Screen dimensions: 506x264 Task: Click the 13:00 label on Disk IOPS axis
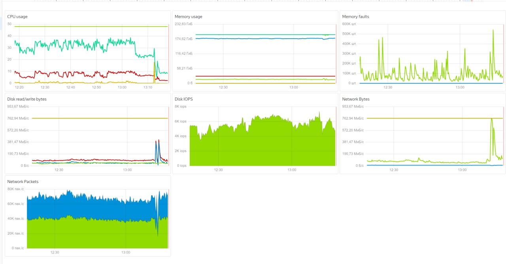click(x=292, y=170)
